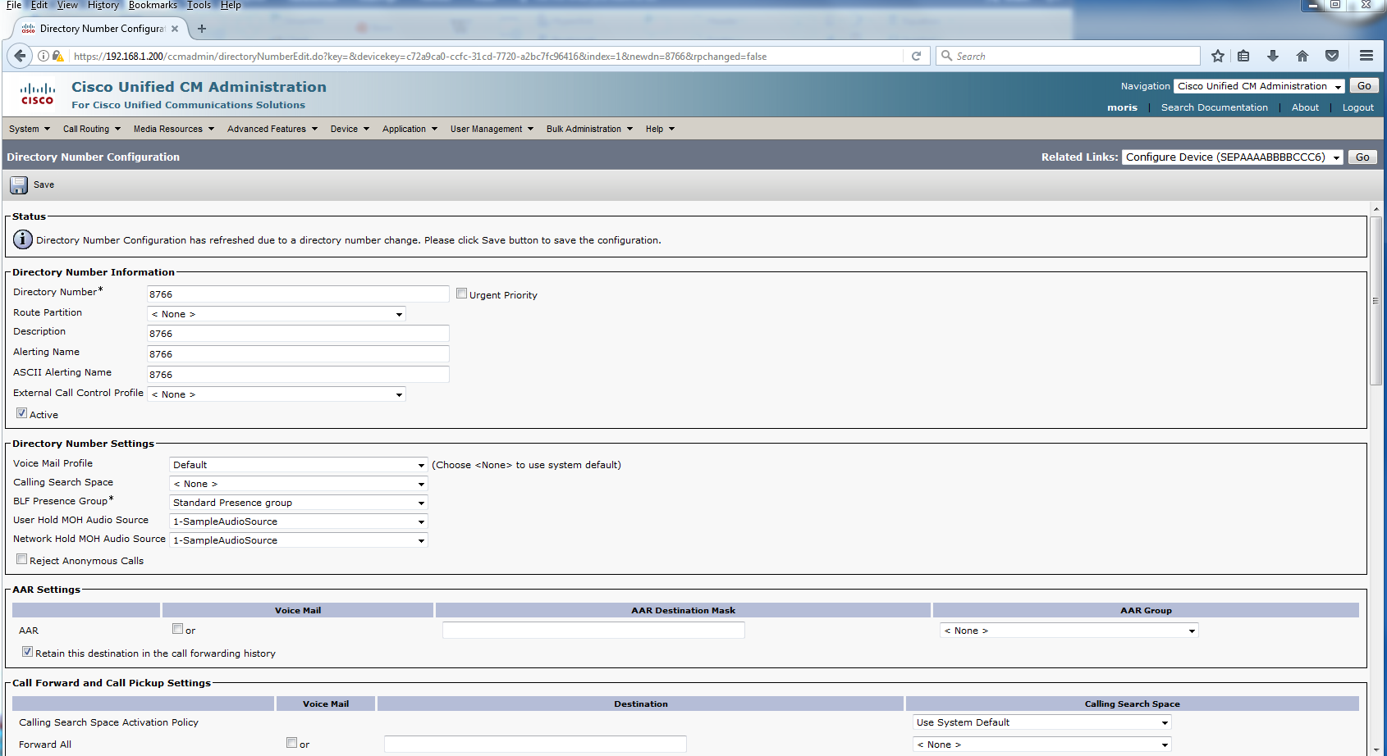Go to the browser home icon
The image size is (1387, 756).
(x=1302, y=56)
